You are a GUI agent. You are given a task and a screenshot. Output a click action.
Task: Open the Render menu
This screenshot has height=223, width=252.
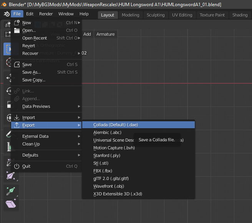pyautogui.click(x=46, y=14)
